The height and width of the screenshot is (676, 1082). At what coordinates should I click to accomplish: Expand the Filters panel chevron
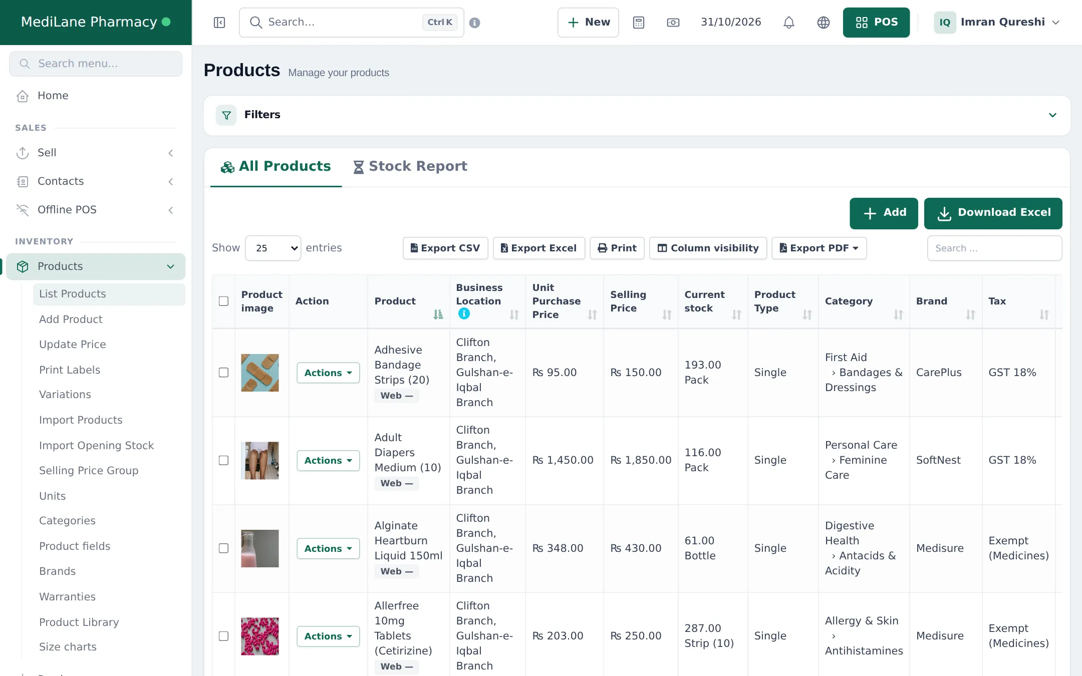point(1052,115)
